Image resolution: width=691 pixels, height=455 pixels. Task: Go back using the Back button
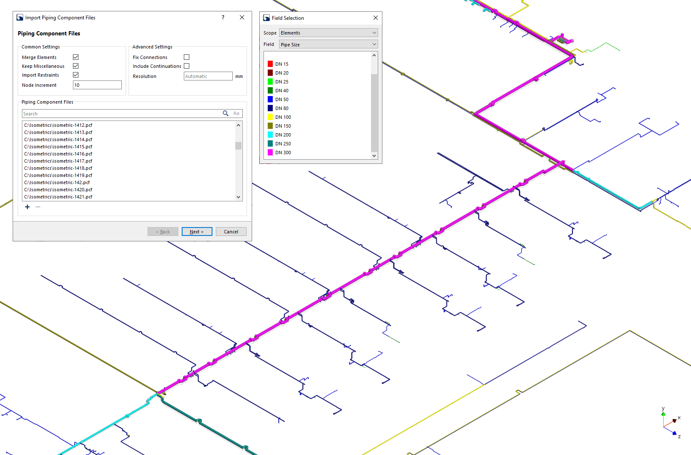tap(163, 231)
